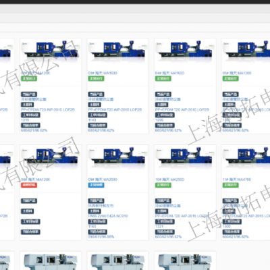The image size is (270, 270).
Task: Click the green status badge on 04# card
Action: click(163, 78)
